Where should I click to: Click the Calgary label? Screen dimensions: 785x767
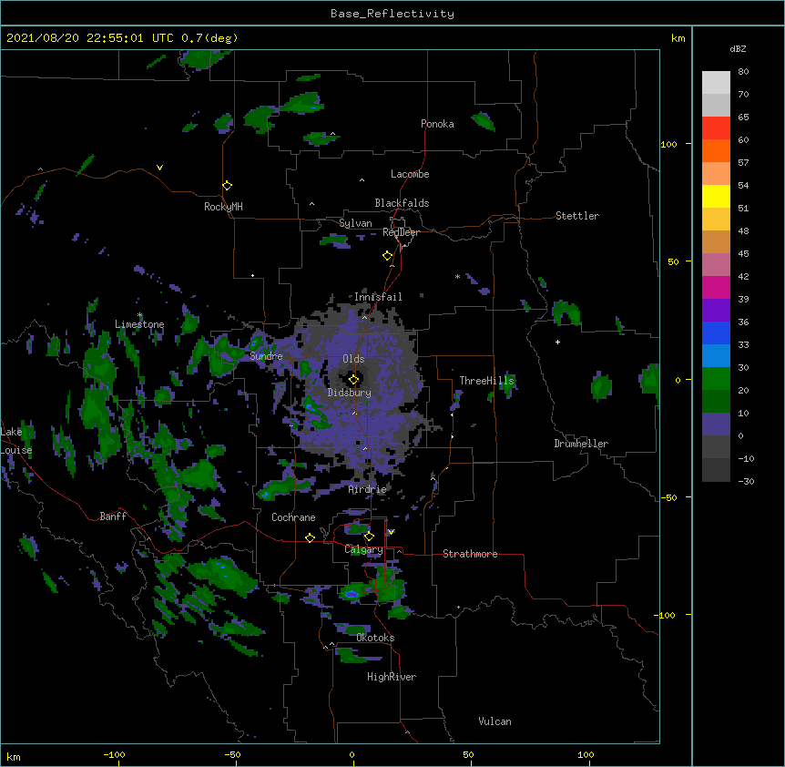click(363, 549)
